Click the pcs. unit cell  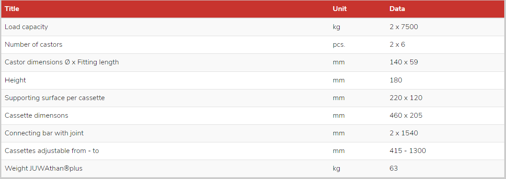pyautogui.click(x=339, y=45)
